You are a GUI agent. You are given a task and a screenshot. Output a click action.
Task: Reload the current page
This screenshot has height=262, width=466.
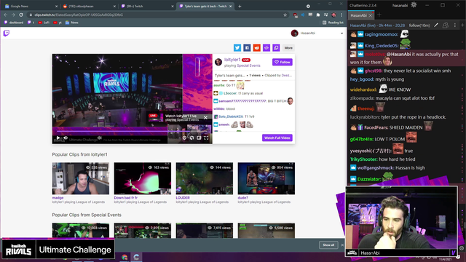(21, 15)
